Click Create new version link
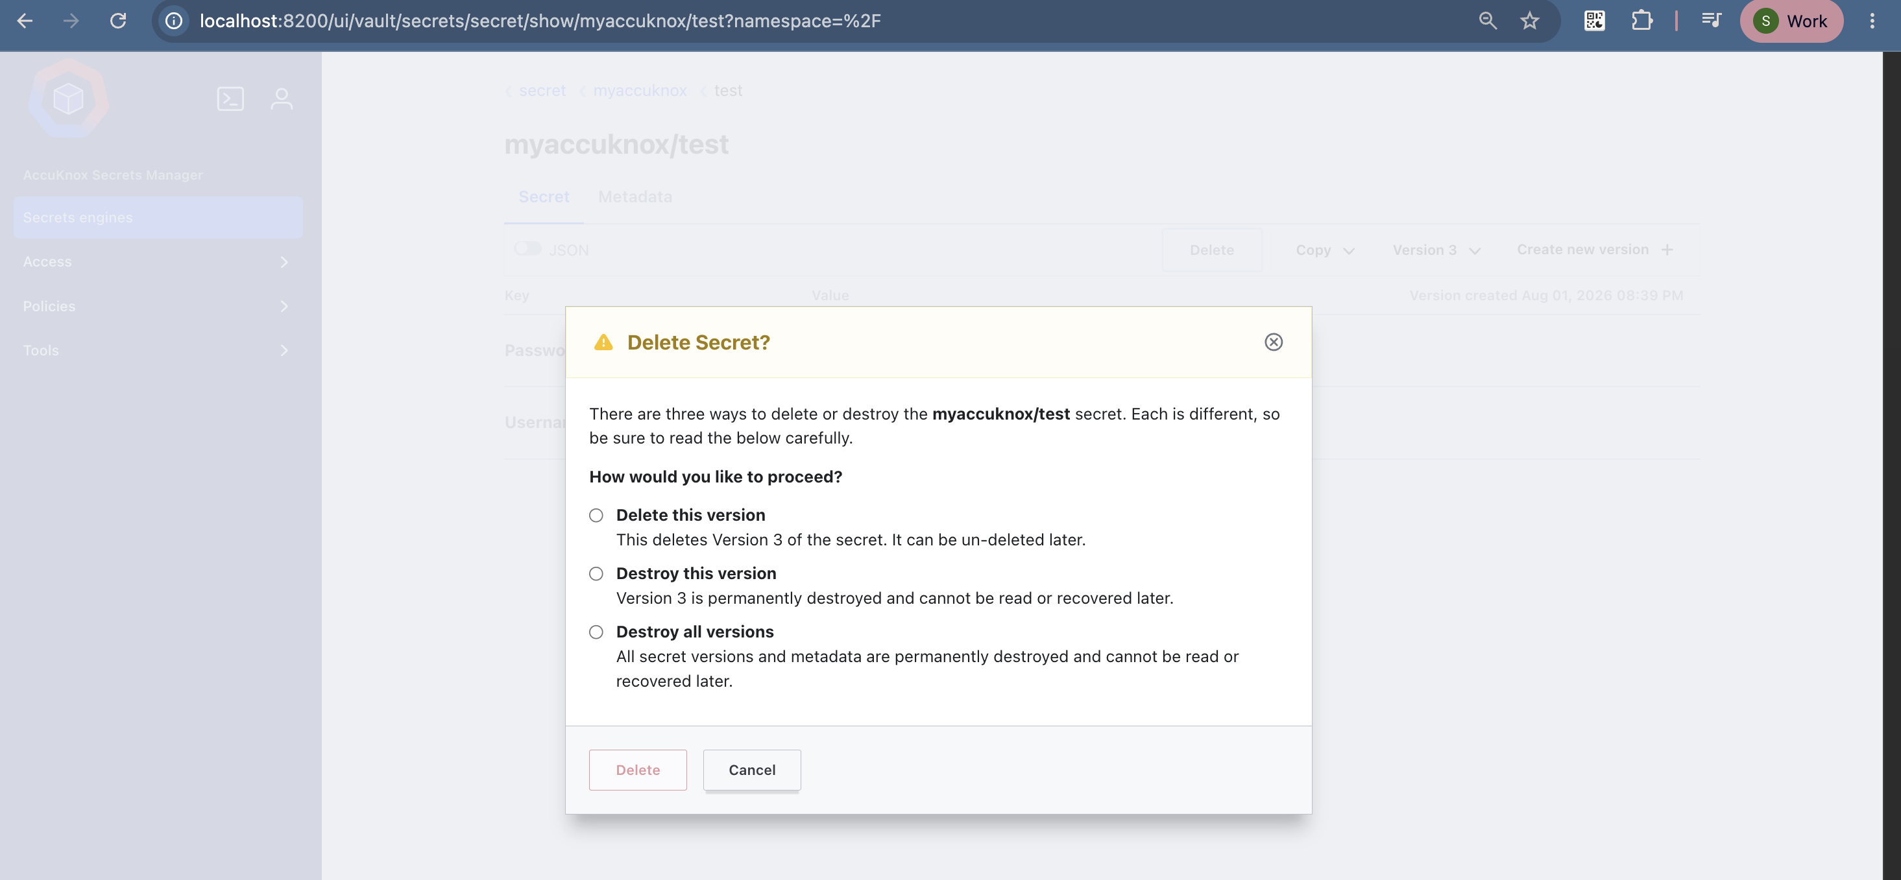This screenshot has height=880, width=1901. [x=1595, y=250]
